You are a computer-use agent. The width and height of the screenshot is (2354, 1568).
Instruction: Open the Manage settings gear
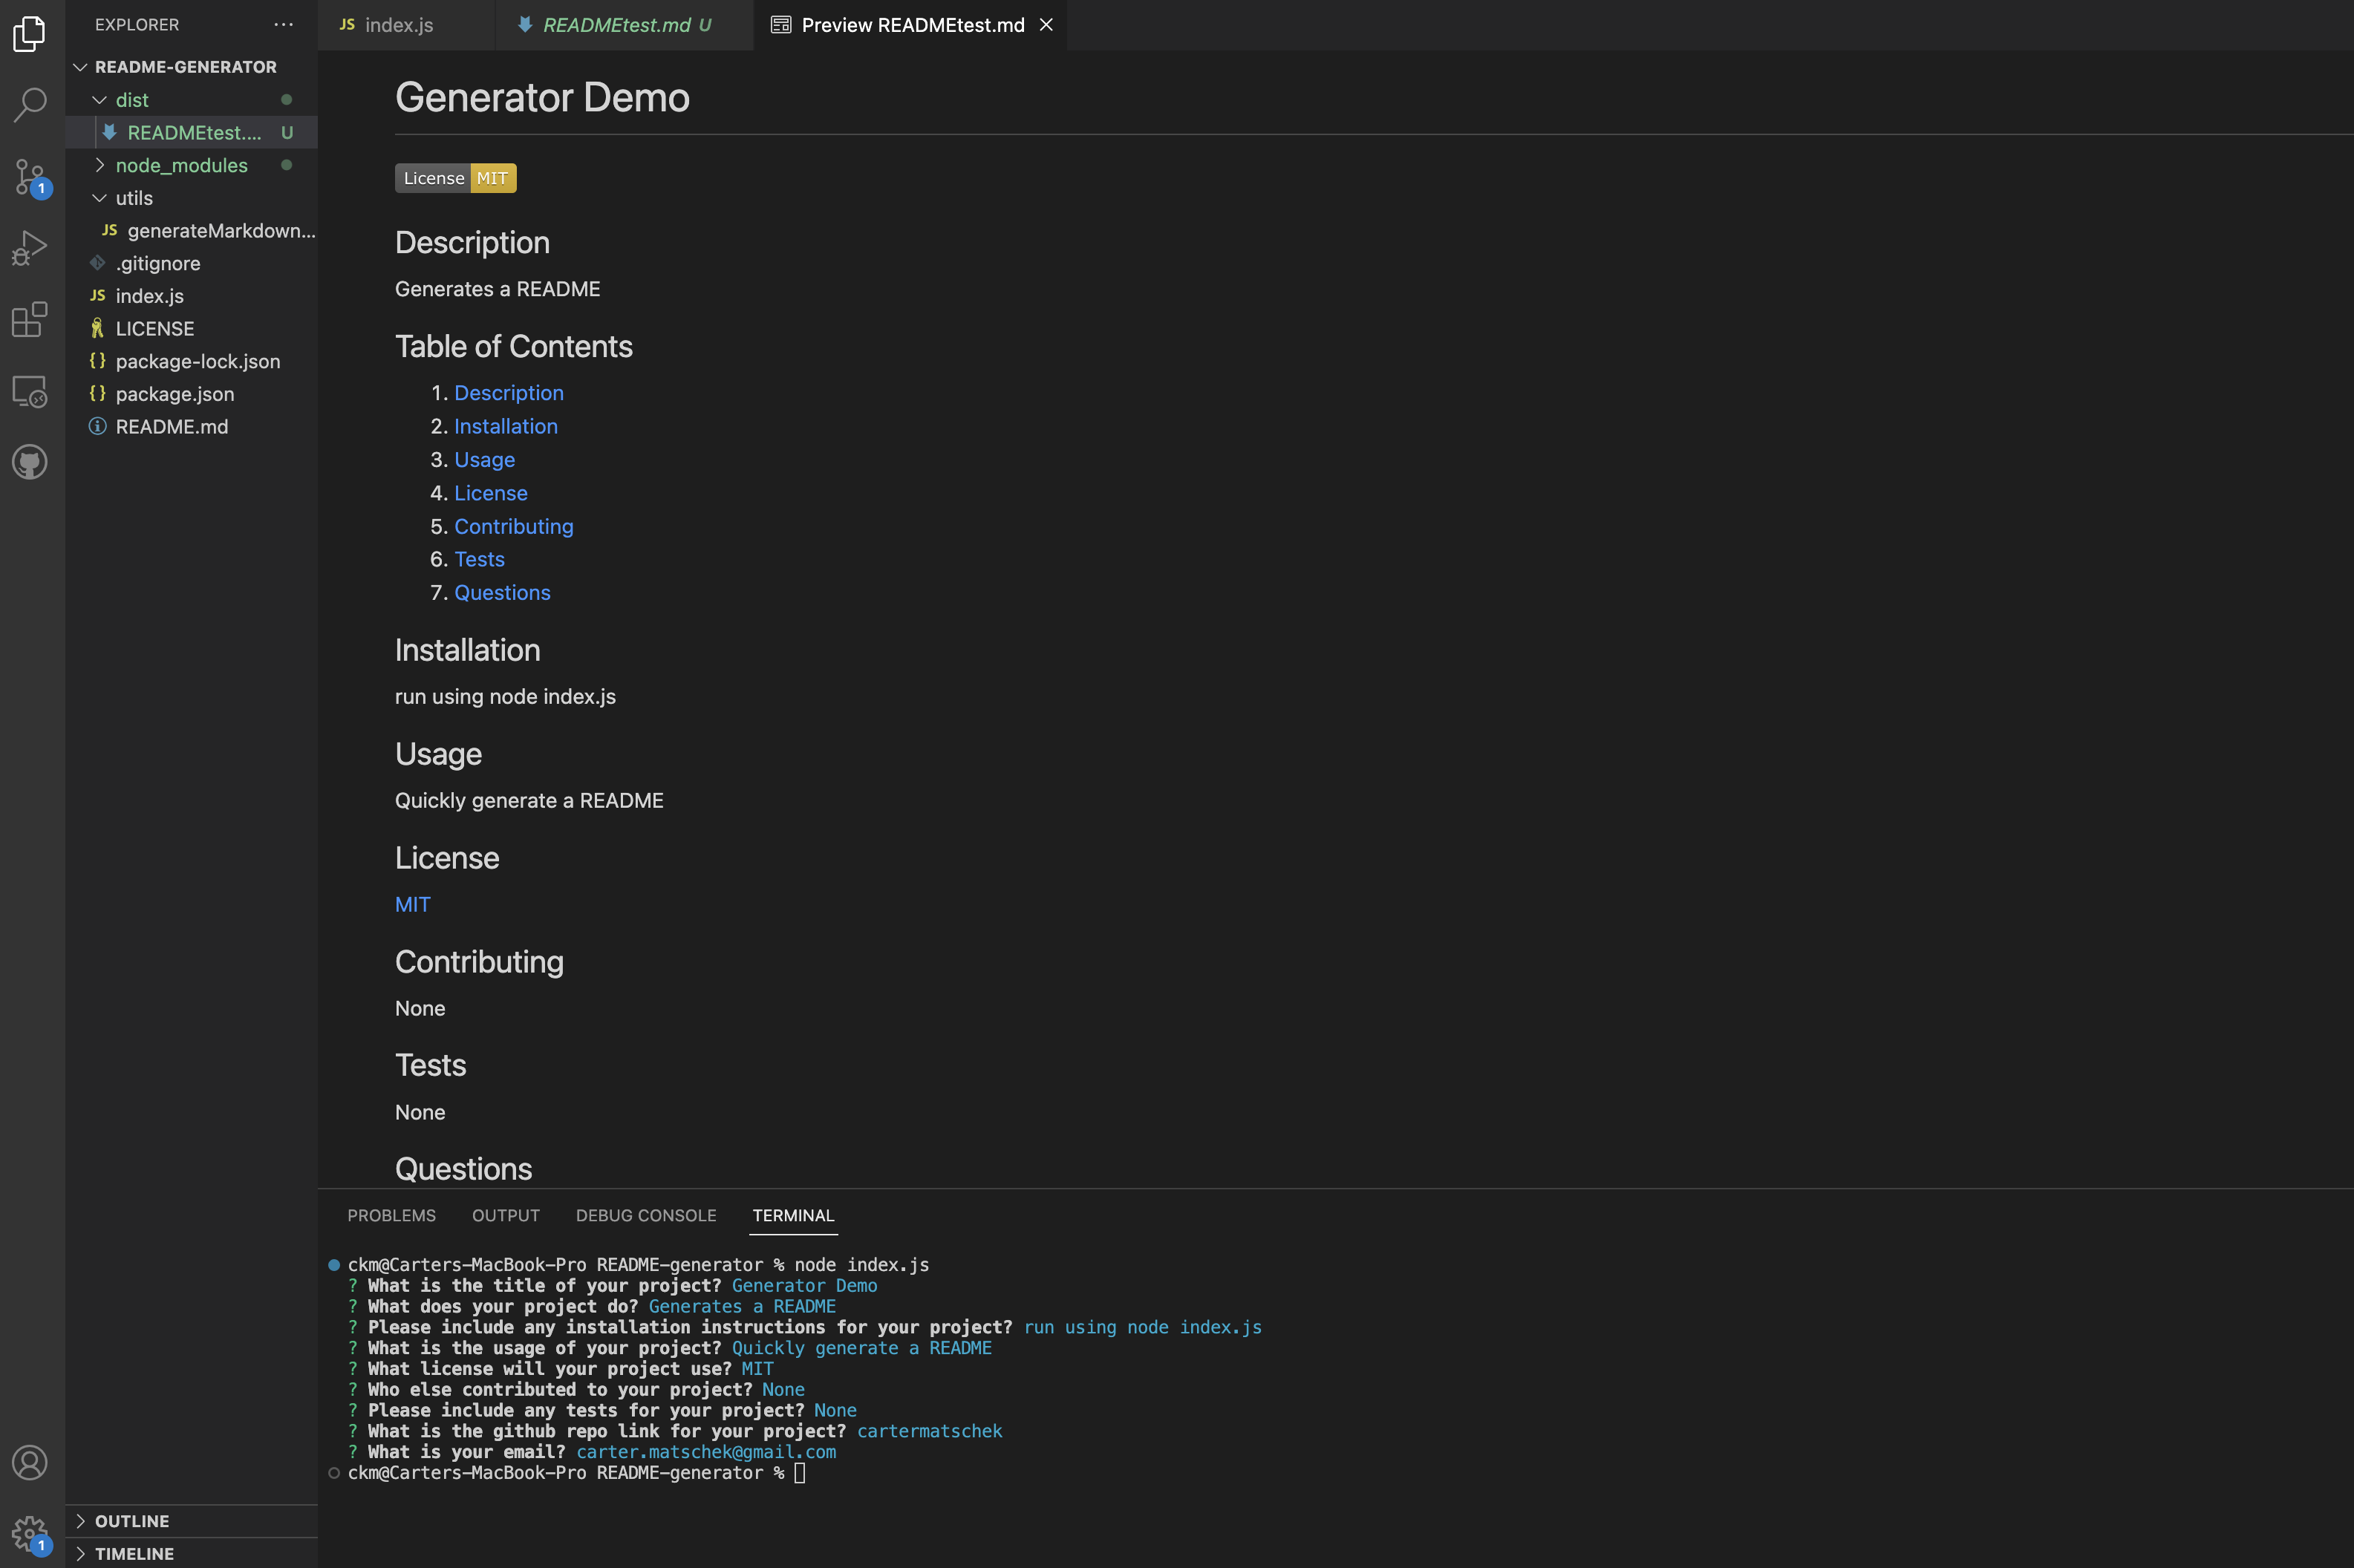(x=29, y=1532)
